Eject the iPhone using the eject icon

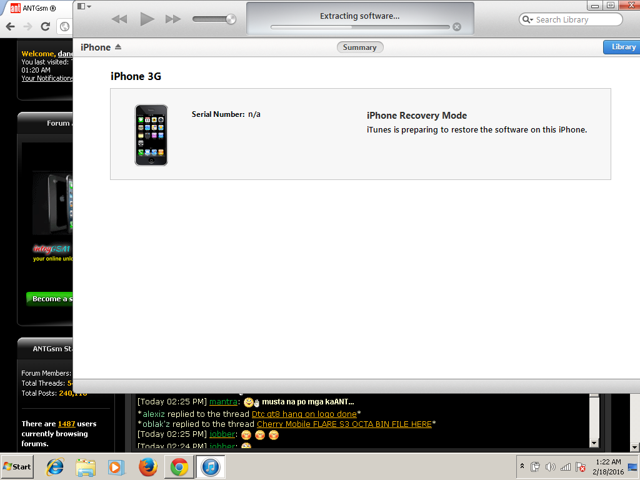click(x=118, y=47)
